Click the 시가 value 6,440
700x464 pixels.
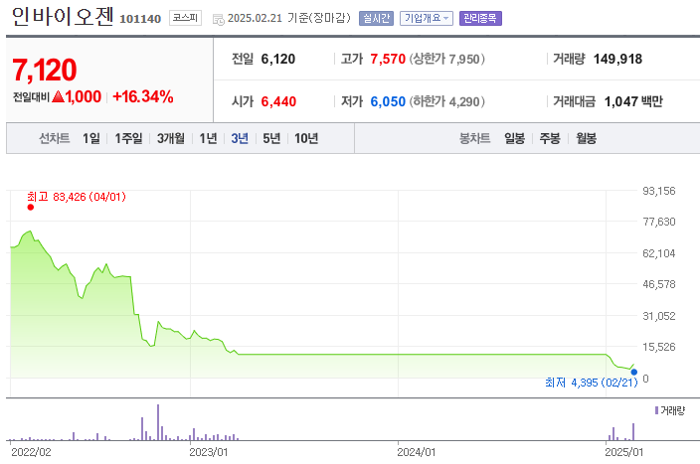278,101
